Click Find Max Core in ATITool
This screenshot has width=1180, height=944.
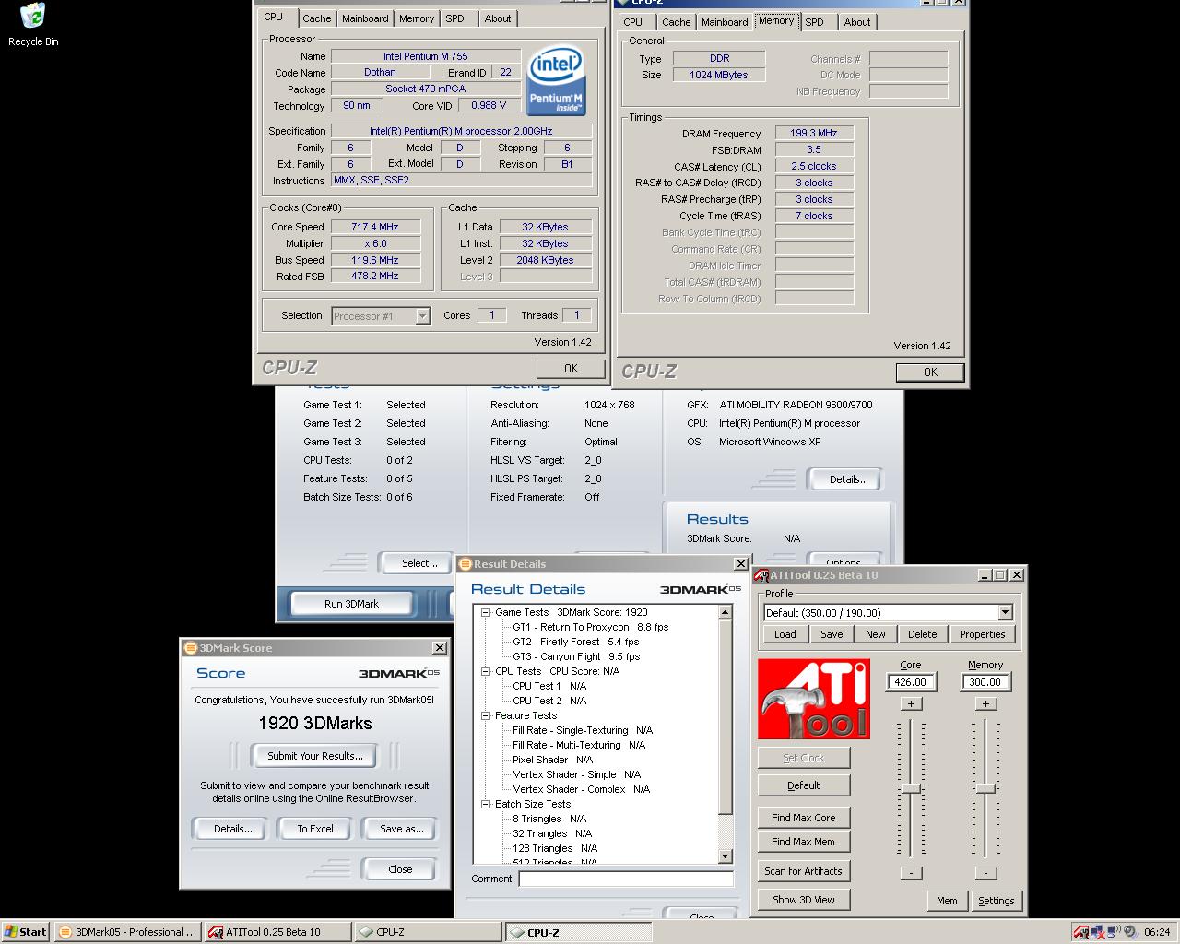803,818
